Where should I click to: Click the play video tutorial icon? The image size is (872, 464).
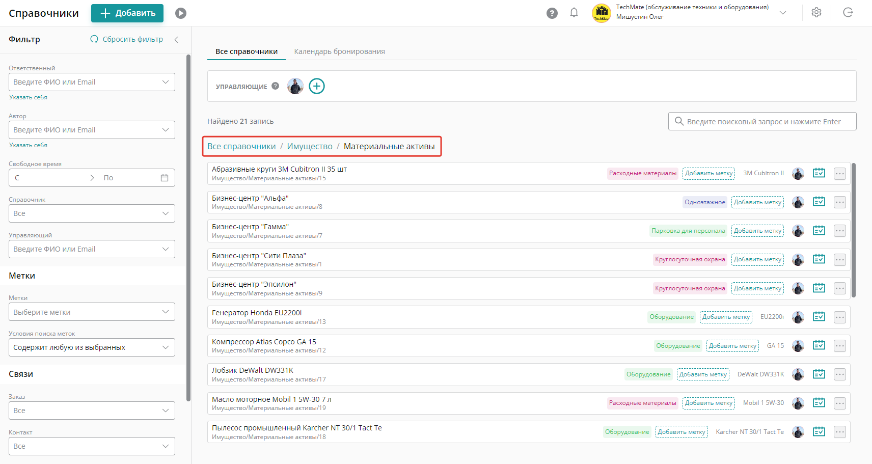coord(181,13)
